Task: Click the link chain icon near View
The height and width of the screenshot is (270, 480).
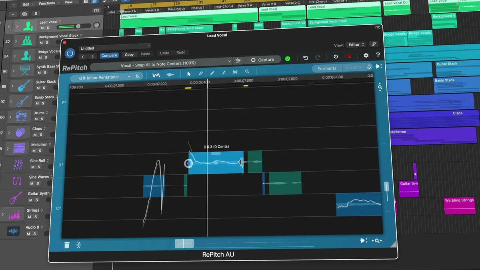Action: (373, 44)
